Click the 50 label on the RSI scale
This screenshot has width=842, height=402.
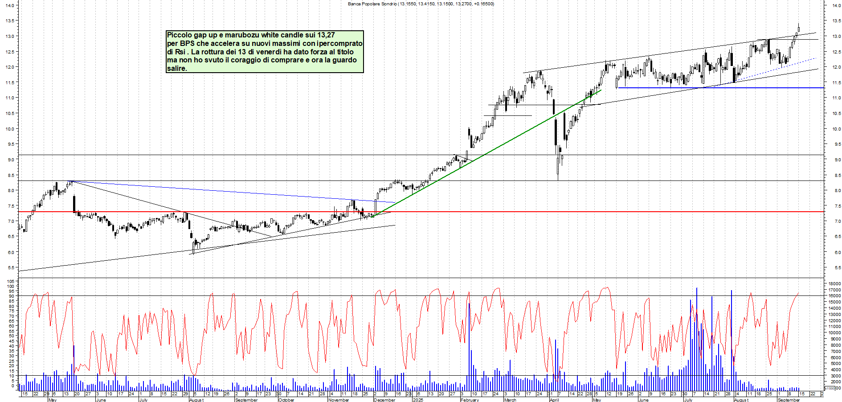(11, 336)
